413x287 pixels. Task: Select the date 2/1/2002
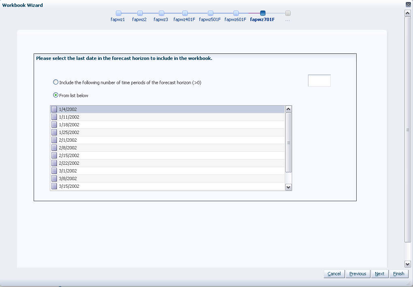pyautogui.click(x=167, y=140)
